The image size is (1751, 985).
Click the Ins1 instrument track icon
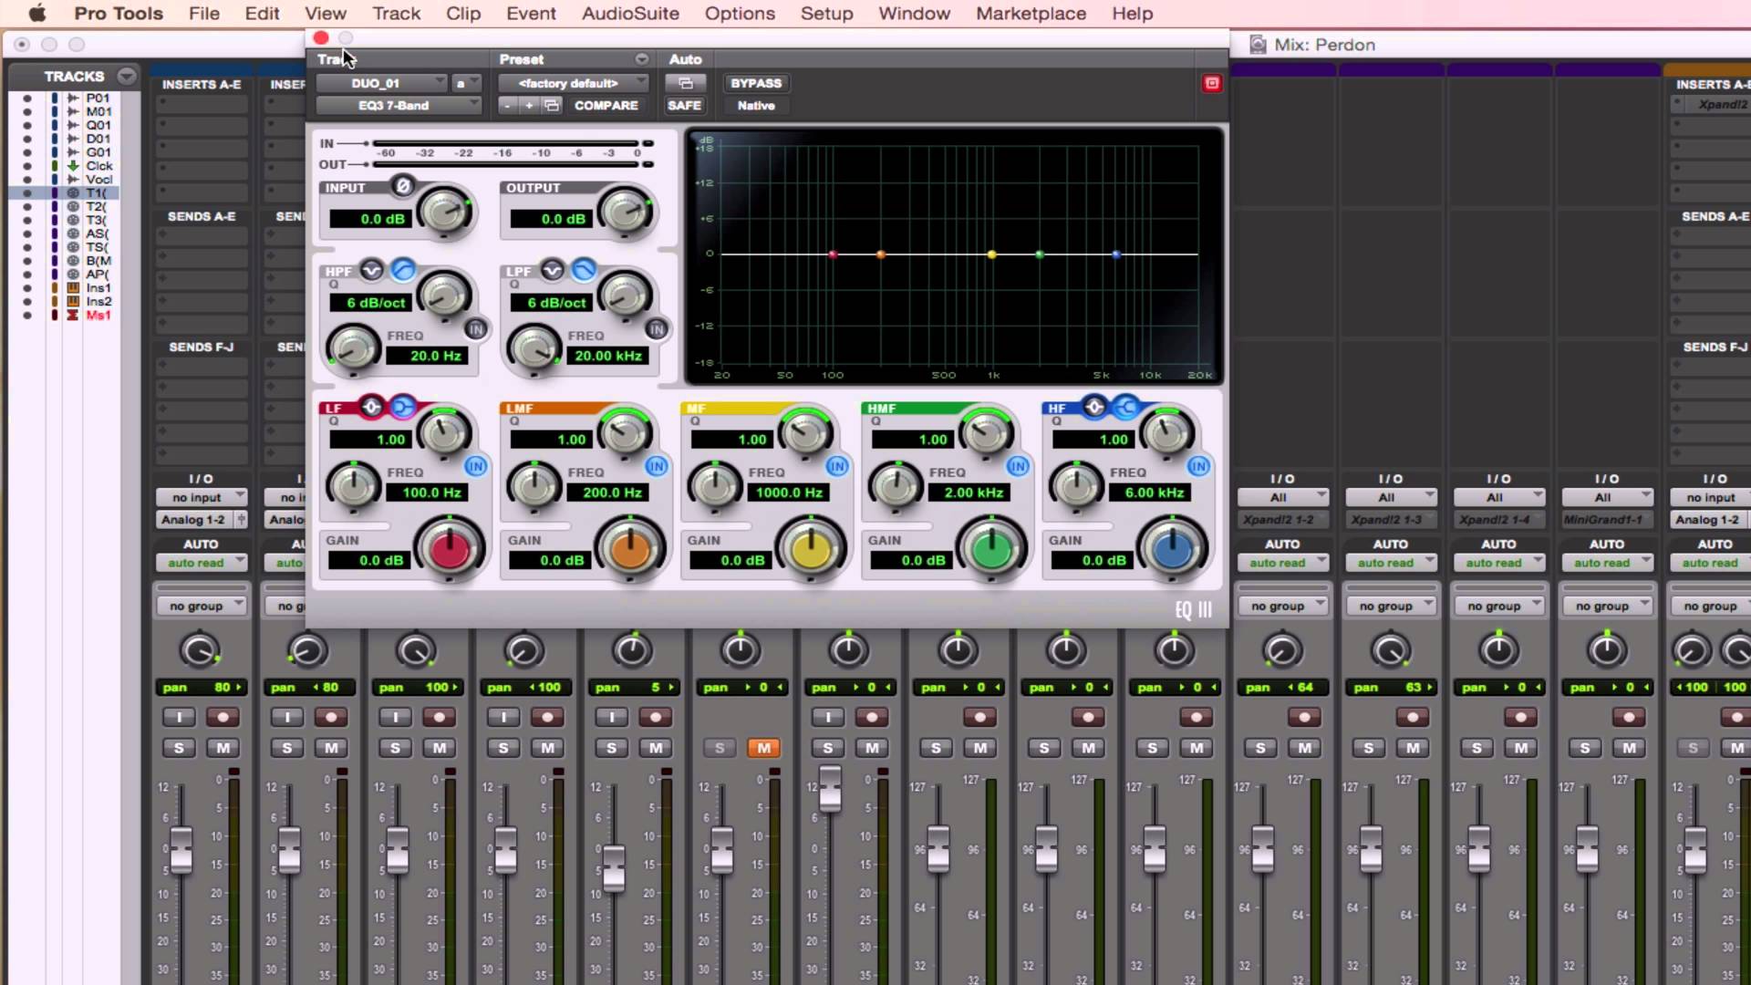[x=73, y=288]
